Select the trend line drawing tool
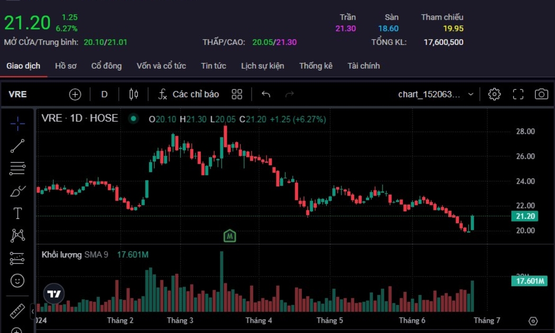The height and width of the screenshot is (333, 555). 17,146
